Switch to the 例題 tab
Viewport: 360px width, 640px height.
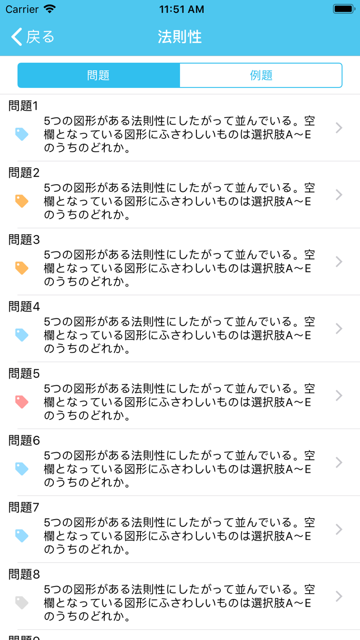click(x=261, y=75)
